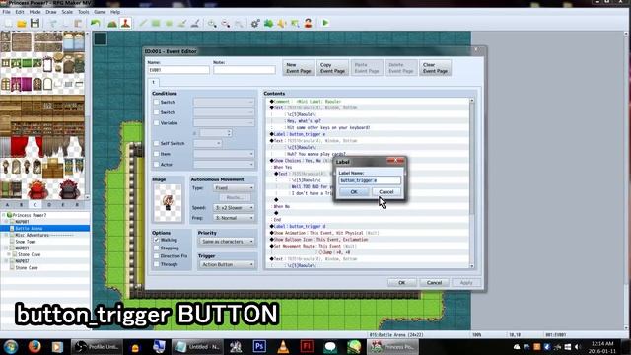631x355 pixels.
Task: Enable the first Switch condition checkbox
Action: pos(156,102)
